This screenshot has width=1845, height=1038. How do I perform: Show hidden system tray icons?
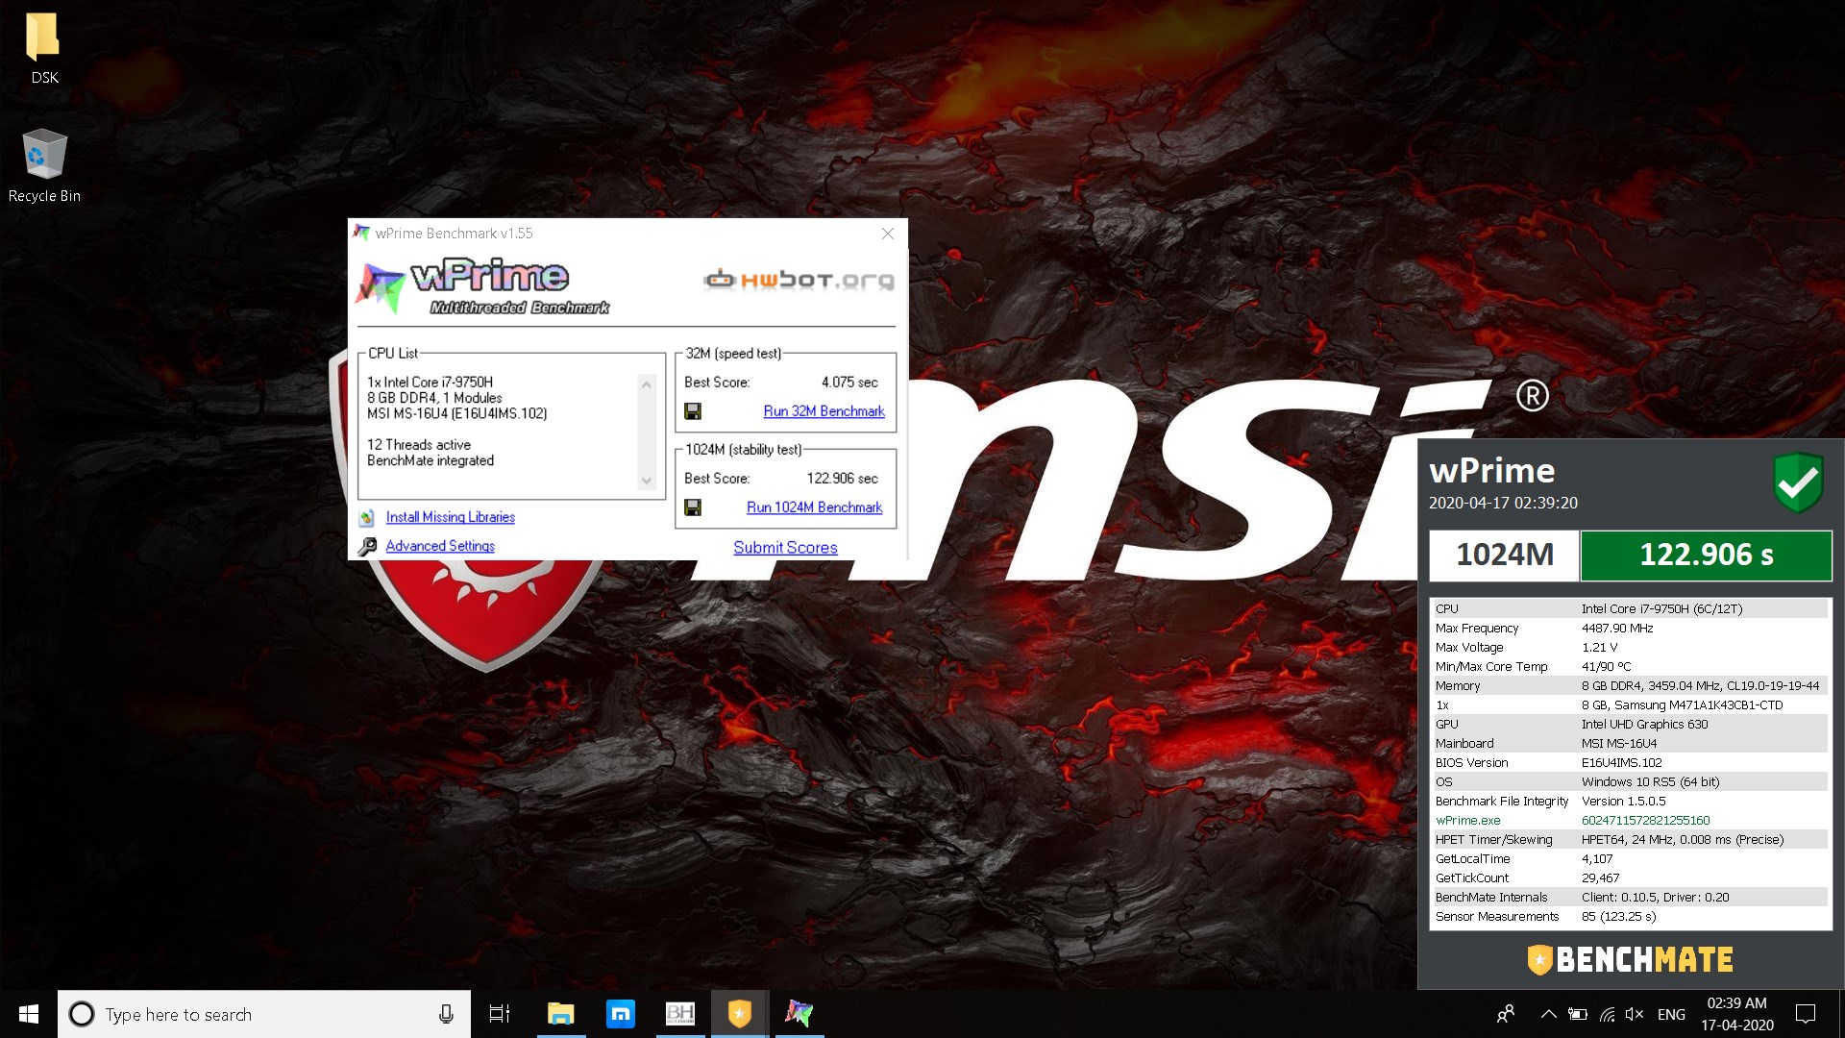tap(1548, 1014)
